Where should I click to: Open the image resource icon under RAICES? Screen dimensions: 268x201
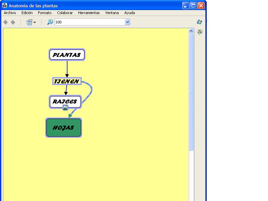[x=65, y=108]
